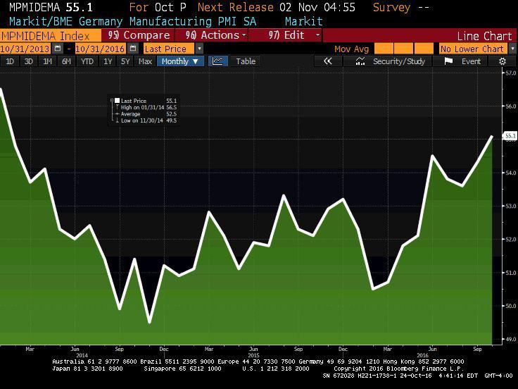The width and height of the screenshot is (518, 389).
Task: Click the Event flag icon
Action: click(x=448, y=61)
